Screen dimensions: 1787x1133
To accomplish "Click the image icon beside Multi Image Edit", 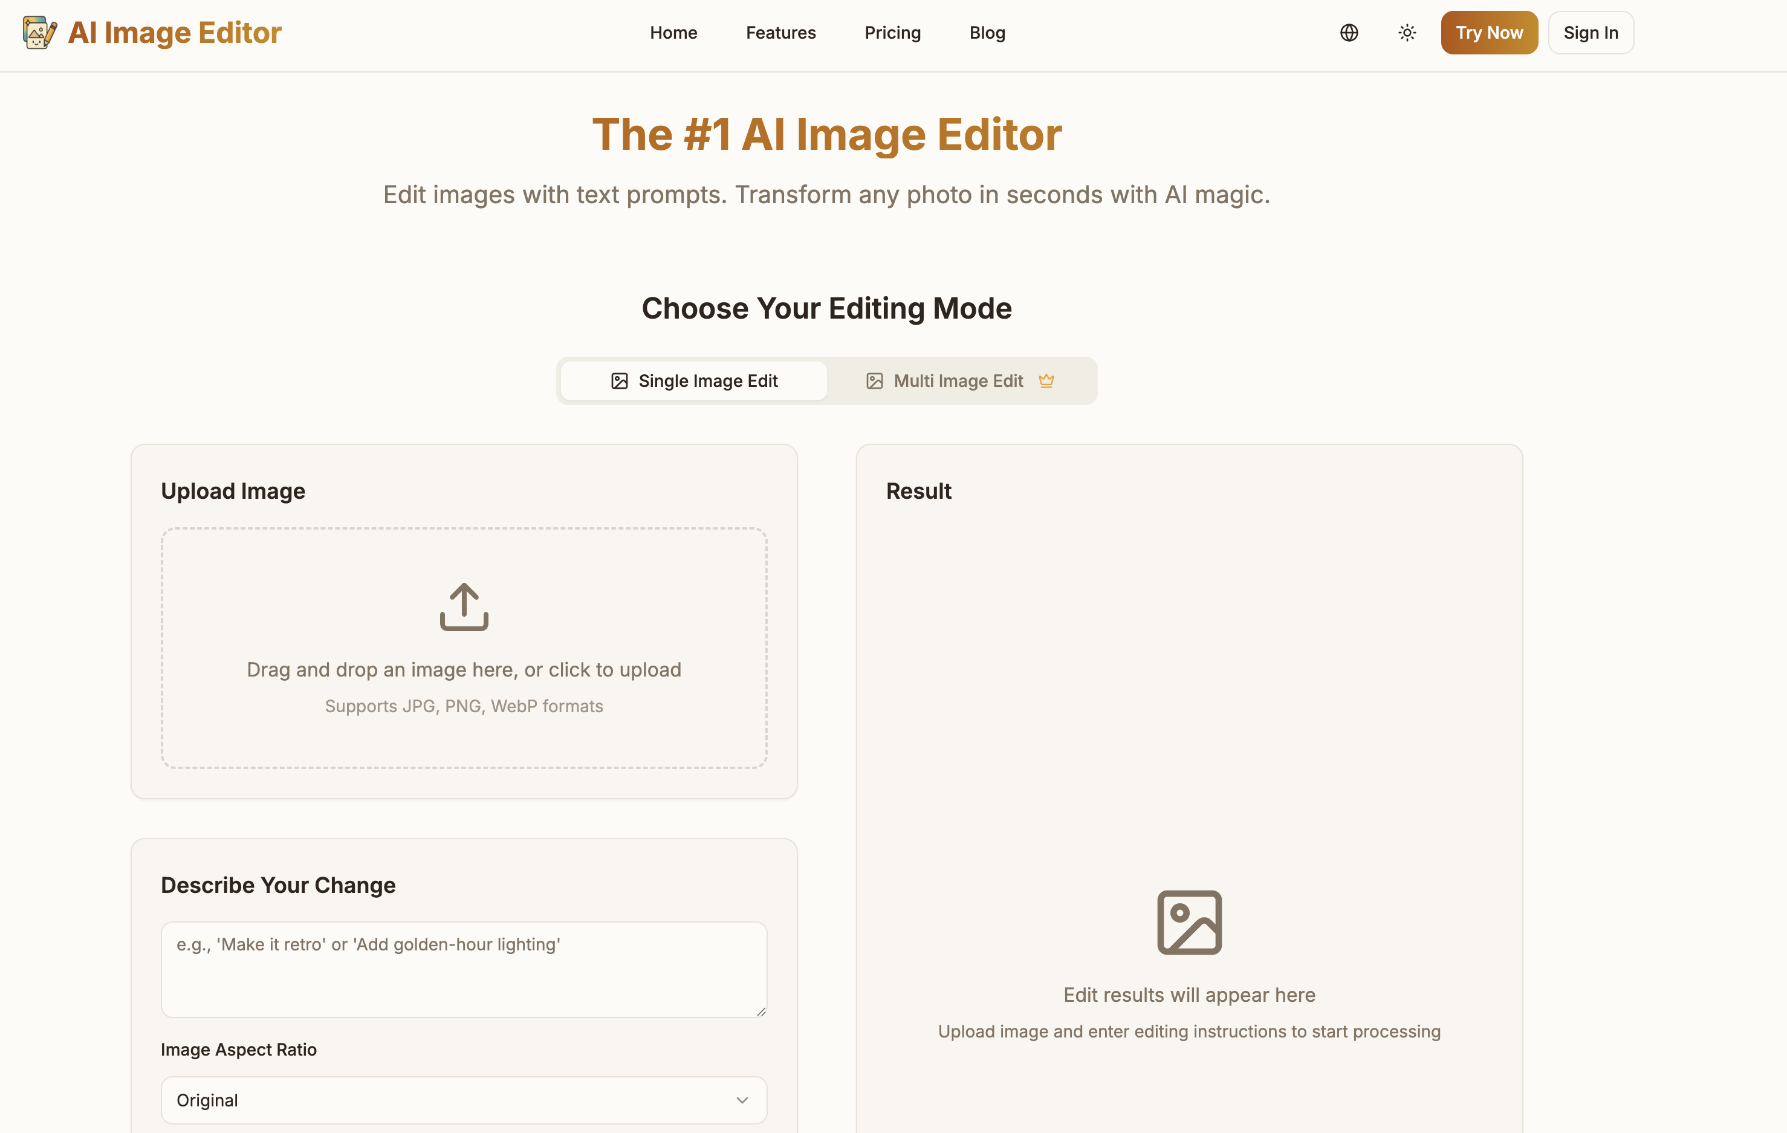I will point(874,380).
